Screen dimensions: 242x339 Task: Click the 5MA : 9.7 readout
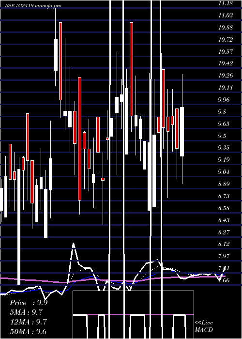(26, 312)
